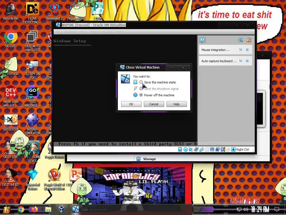
Task: Click USB devices status bar icon
Action: [202, 149]
